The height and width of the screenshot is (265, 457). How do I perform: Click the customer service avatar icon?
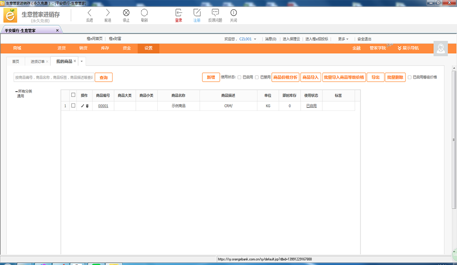(440, 48)
